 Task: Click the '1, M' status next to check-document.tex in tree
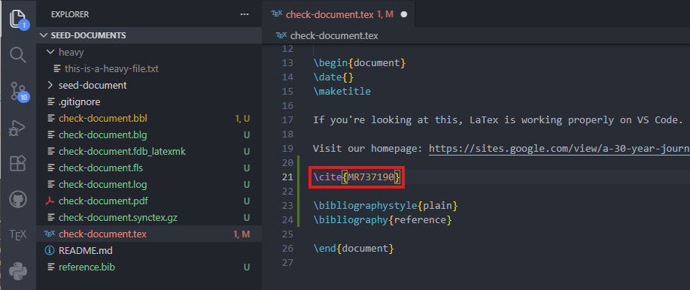pos(242,234)
